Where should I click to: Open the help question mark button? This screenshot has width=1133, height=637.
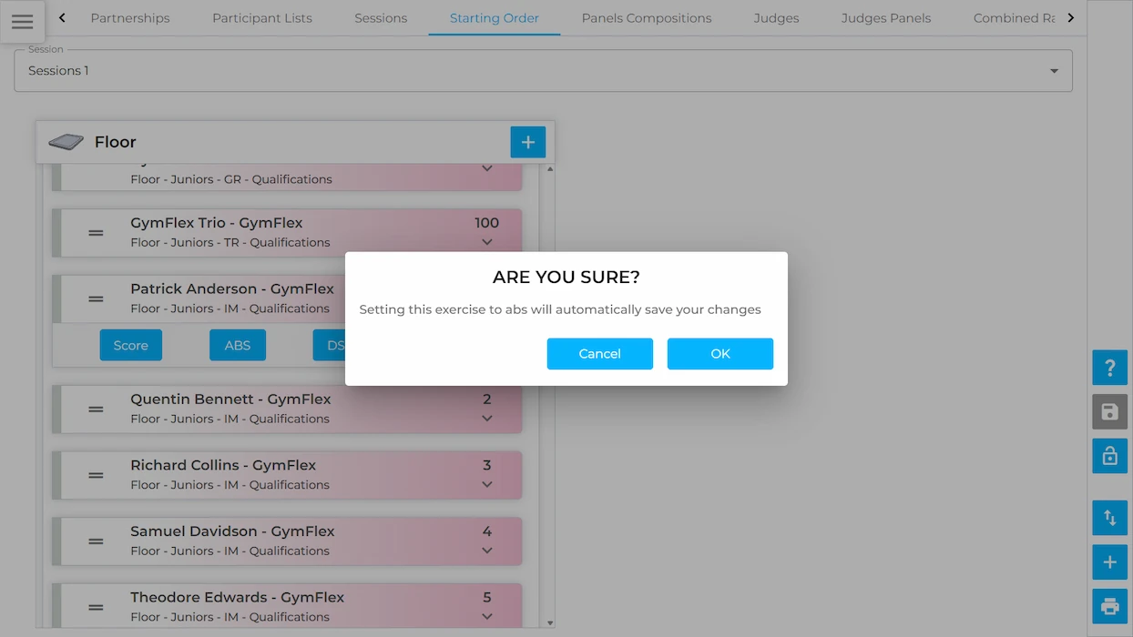pyautogui.click(x=1109, y=368)
